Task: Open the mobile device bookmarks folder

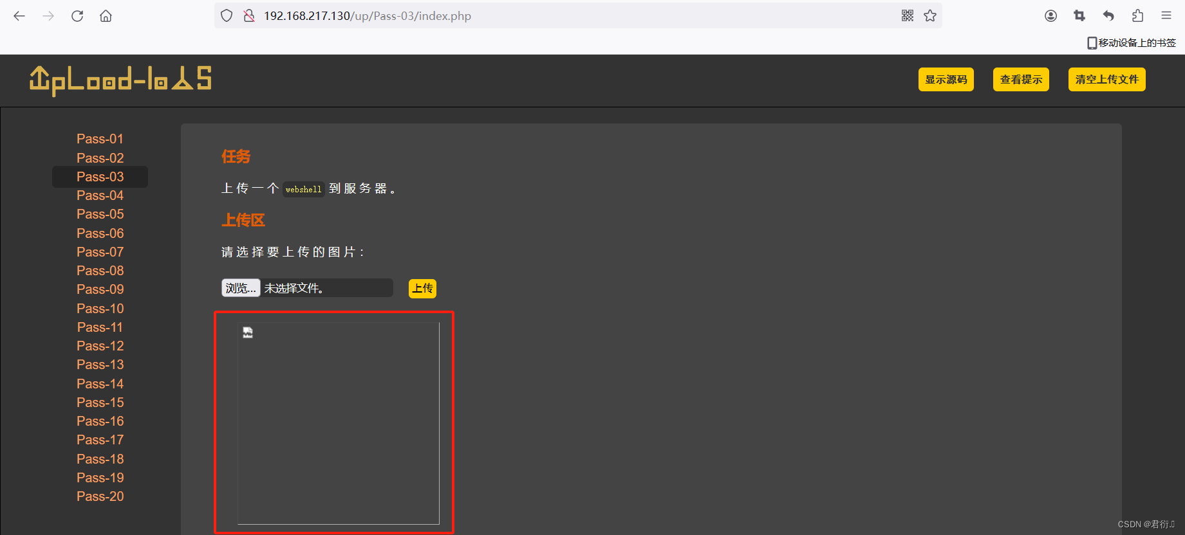Action: tap(1132, 43)
